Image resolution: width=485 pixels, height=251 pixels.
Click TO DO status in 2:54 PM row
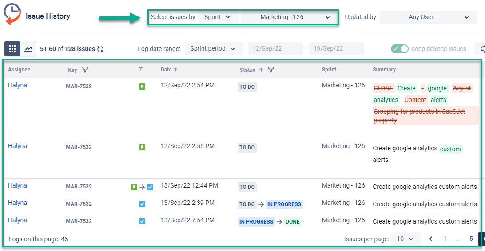tap(247, 87)
